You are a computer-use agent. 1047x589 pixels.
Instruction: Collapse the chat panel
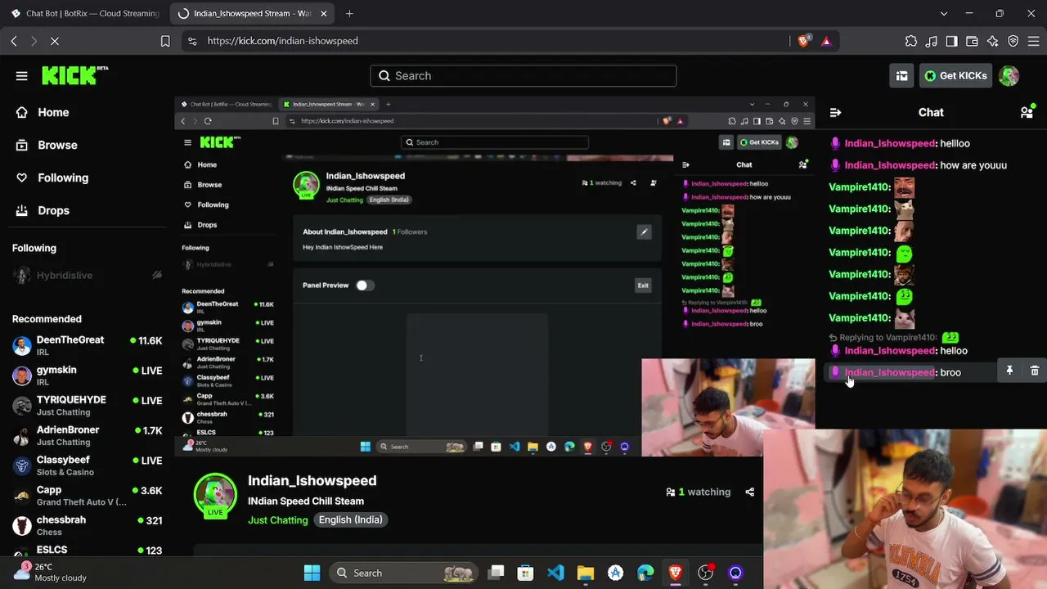pos(835,113)
